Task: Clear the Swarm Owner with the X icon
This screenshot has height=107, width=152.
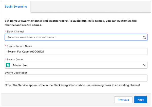Action: (144, 65)
